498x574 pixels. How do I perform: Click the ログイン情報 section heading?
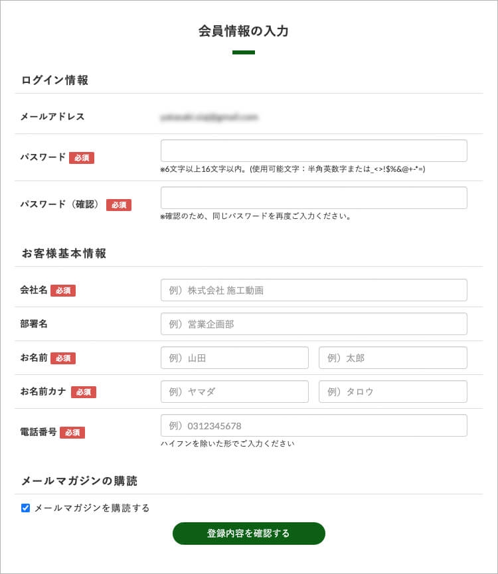click(x=54, y=80)
